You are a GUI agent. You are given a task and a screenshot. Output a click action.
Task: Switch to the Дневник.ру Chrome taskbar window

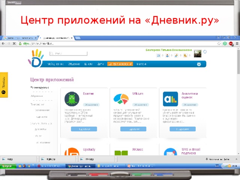80,166
